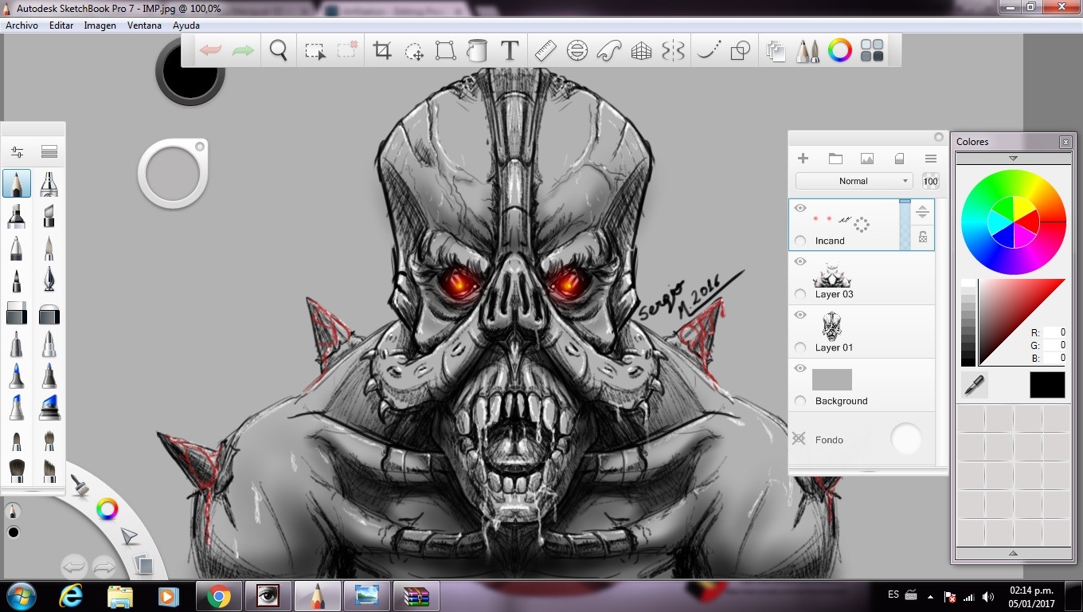Viewport: 1083px width, 612px height.
Task: Open the Imagen menu
Action: point(100,25)
